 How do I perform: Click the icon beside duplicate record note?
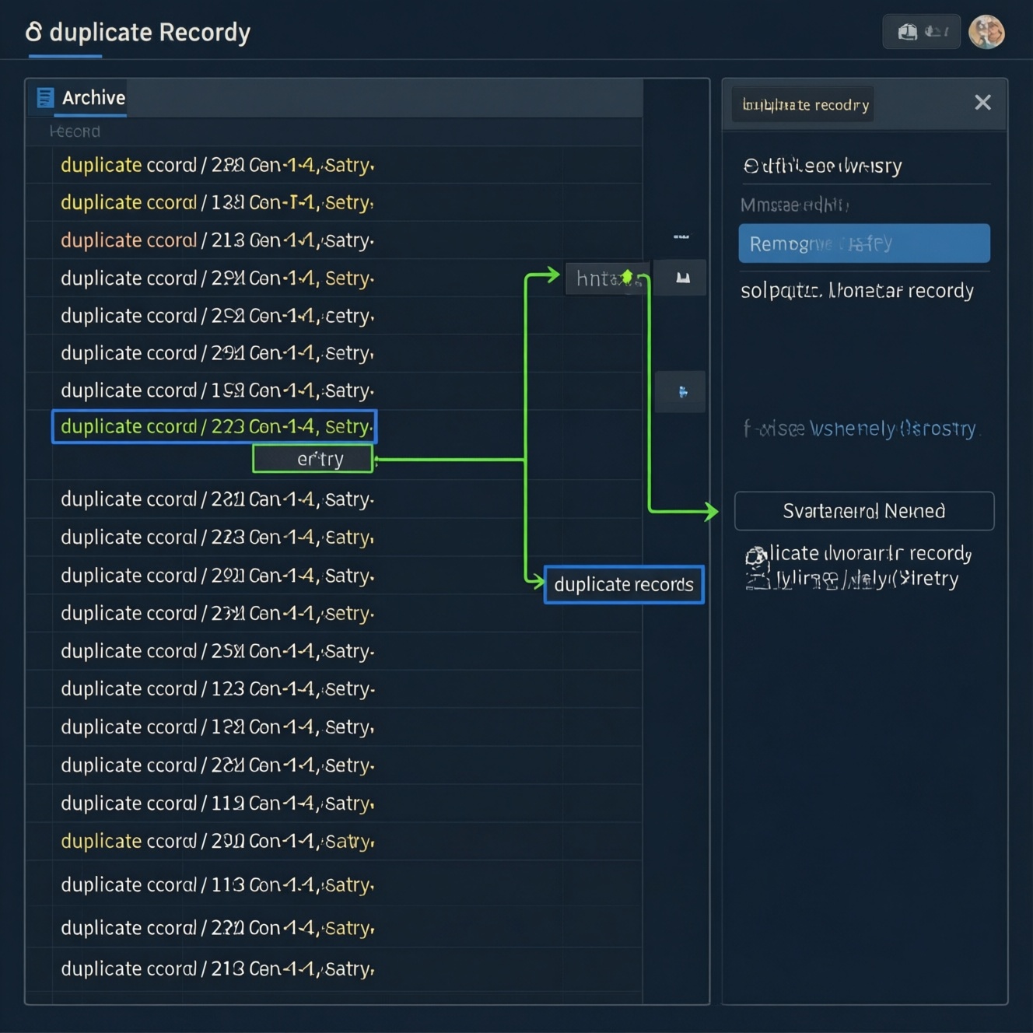point(757,566)
